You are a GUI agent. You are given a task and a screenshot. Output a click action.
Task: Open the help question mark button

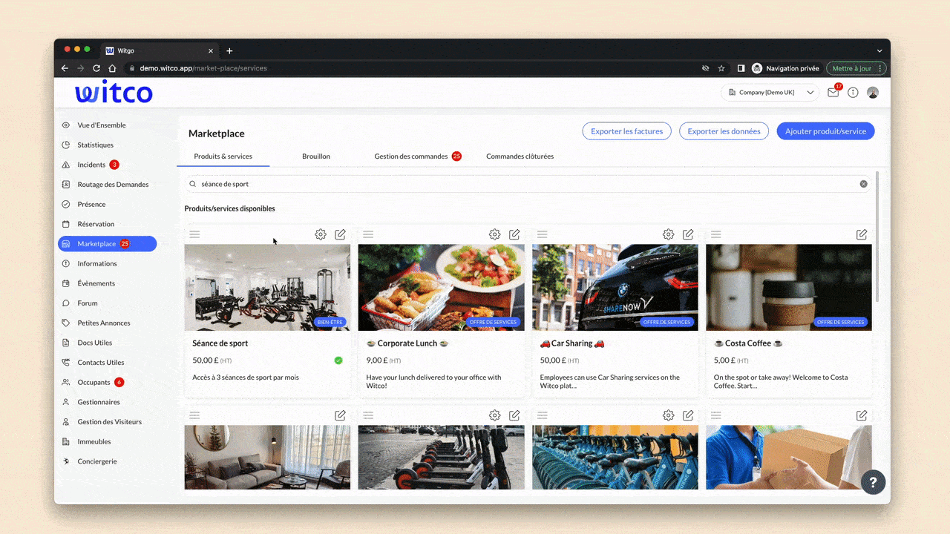click(874, 481)
